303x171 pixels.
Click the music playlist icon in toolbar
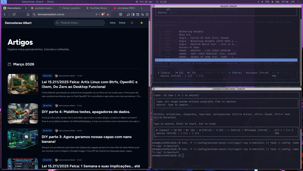[128, 14]
